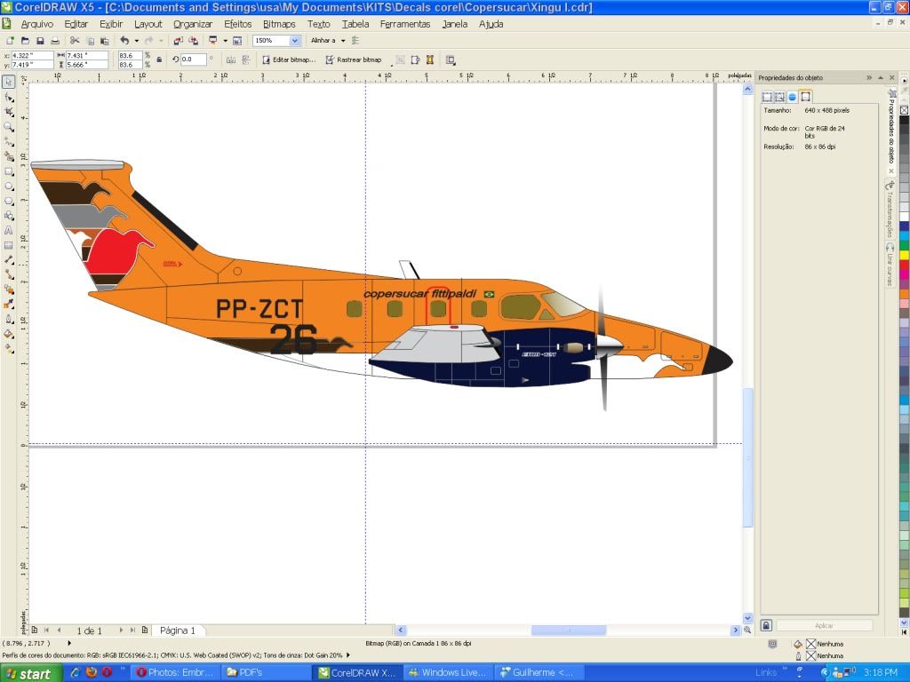Expand docker with double chevron
910x682 pixels.
tap(869, 77)
